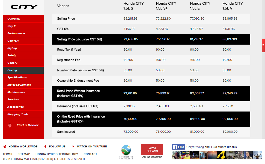Click the Honda Worldwide globe icon
Screen dimensions: 265x164
click(5, 146)
